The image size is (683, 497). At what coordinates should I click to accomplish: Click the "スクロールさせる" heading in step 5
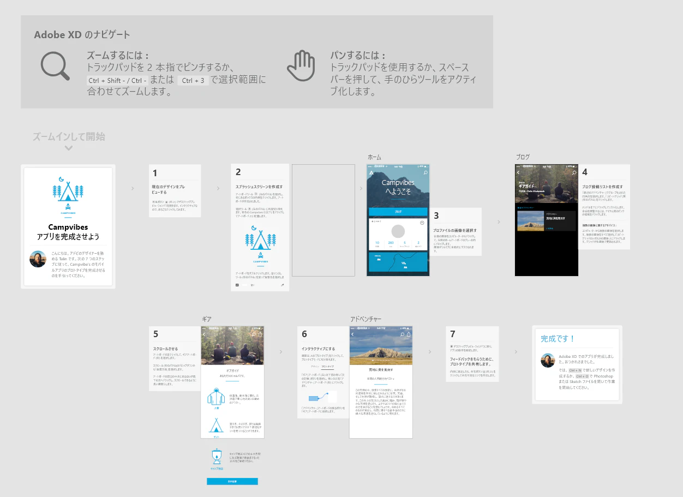coord(166,349)
